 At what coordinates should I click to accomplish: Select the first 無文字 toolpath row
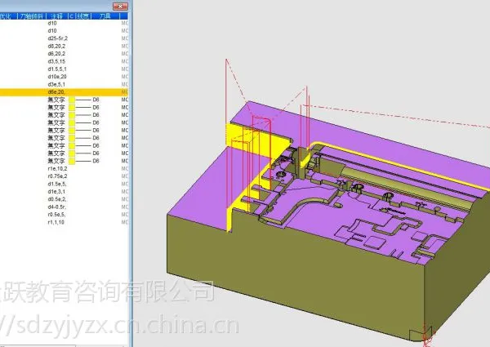[64, 100]
